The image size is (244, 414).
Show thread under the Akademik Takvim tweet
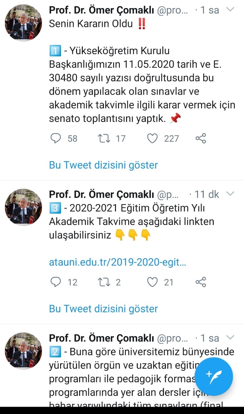pos(103,309)
